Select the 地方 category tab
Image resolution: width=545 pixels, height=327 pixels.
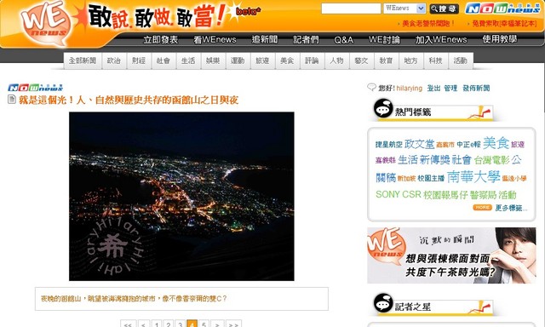point(410,60)
